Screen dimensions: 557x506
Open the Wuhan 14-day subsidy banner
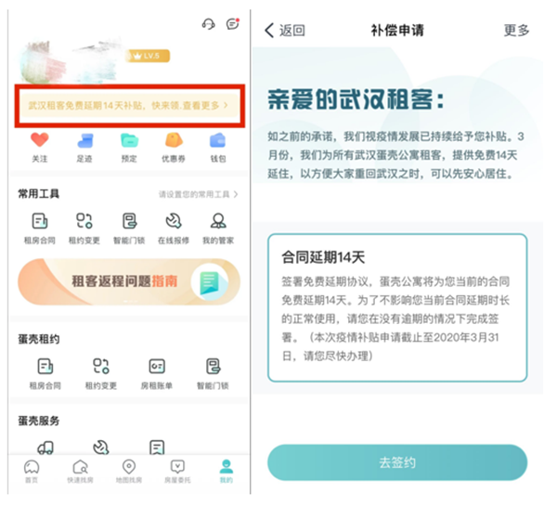[129, 106]
